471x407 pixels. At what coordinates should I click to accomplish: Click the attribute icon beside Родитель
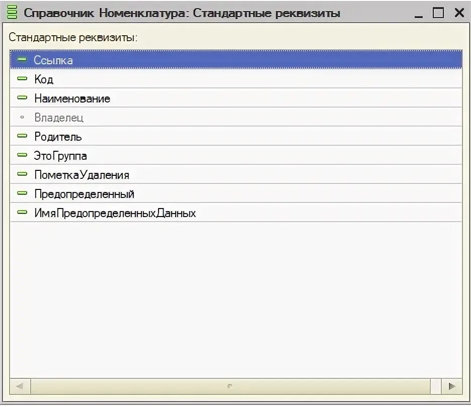click(22, 136)
